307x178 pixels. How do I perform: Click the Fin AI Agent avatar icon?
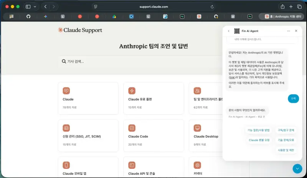pyautogui.click(x=237, y=31)
